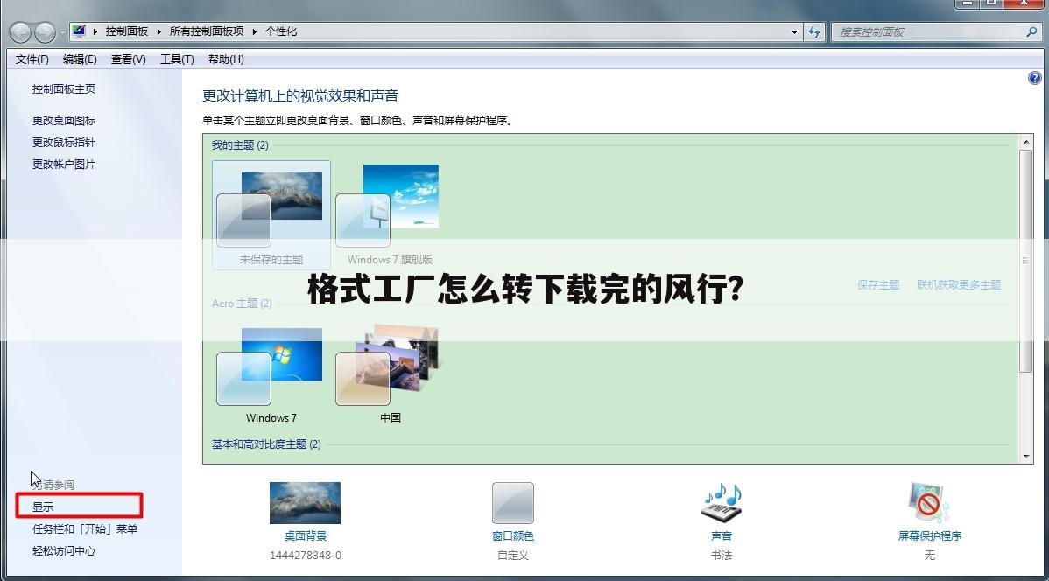Open the 桌面背景 icon at bottom
Screen dimensions: 1049x581
click(305, 503)
